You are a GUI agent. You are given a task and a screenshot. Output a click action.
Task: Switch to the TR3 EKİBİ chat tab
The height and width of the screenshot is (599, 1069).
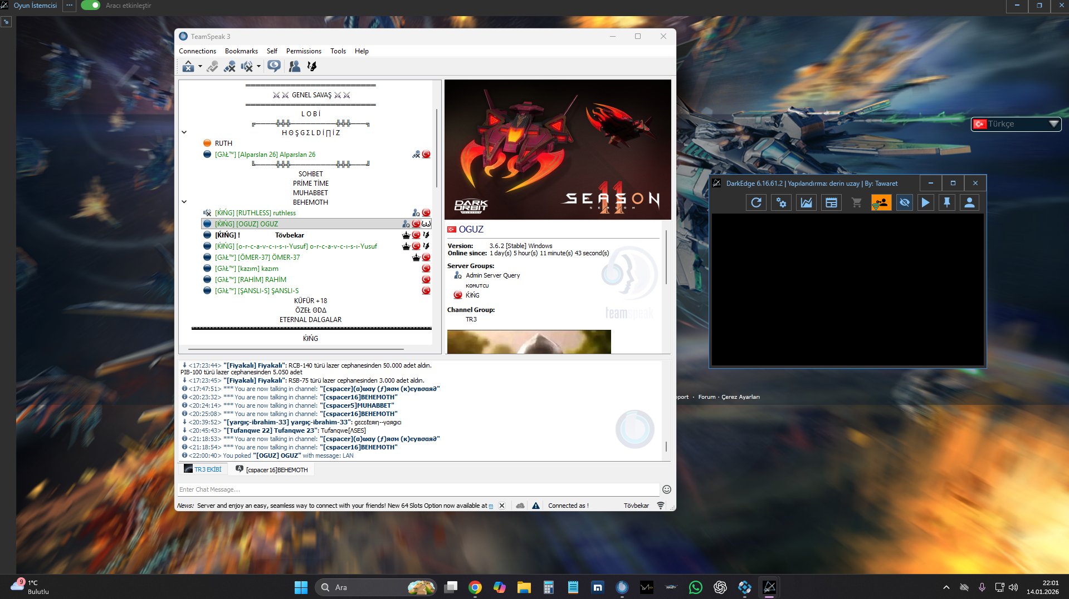[x=203, y=469]
